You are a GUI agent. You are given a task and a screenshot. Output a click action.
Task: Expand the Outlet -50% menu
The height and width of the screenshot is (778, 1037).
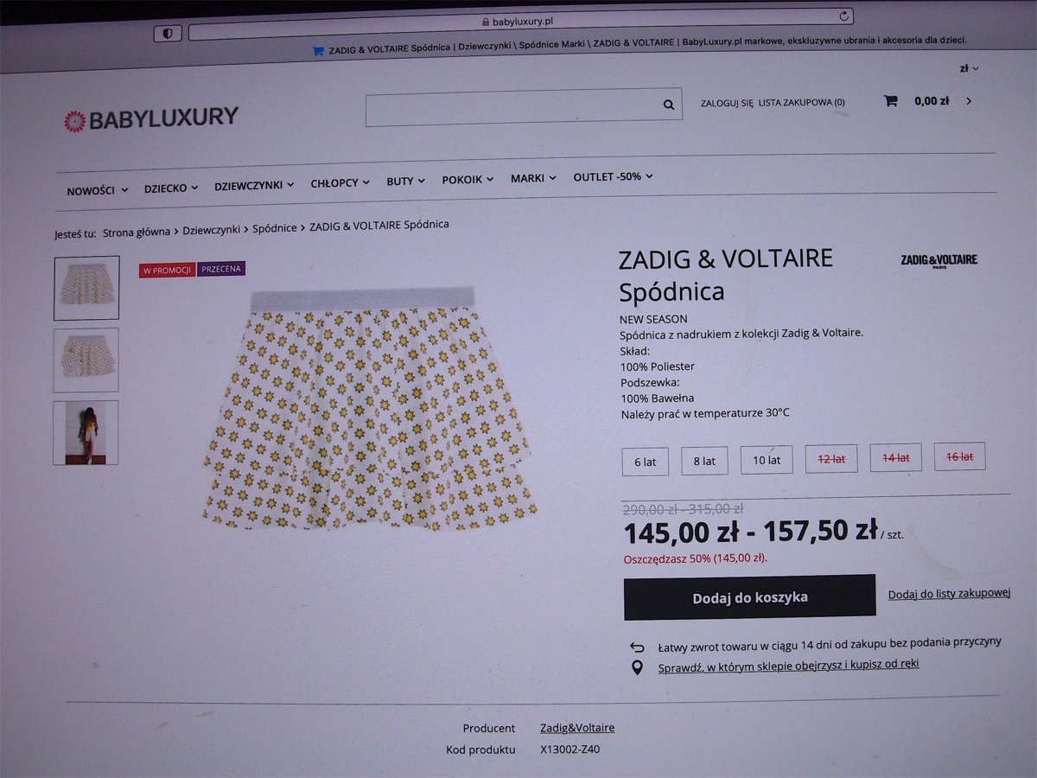pos(613,176)
